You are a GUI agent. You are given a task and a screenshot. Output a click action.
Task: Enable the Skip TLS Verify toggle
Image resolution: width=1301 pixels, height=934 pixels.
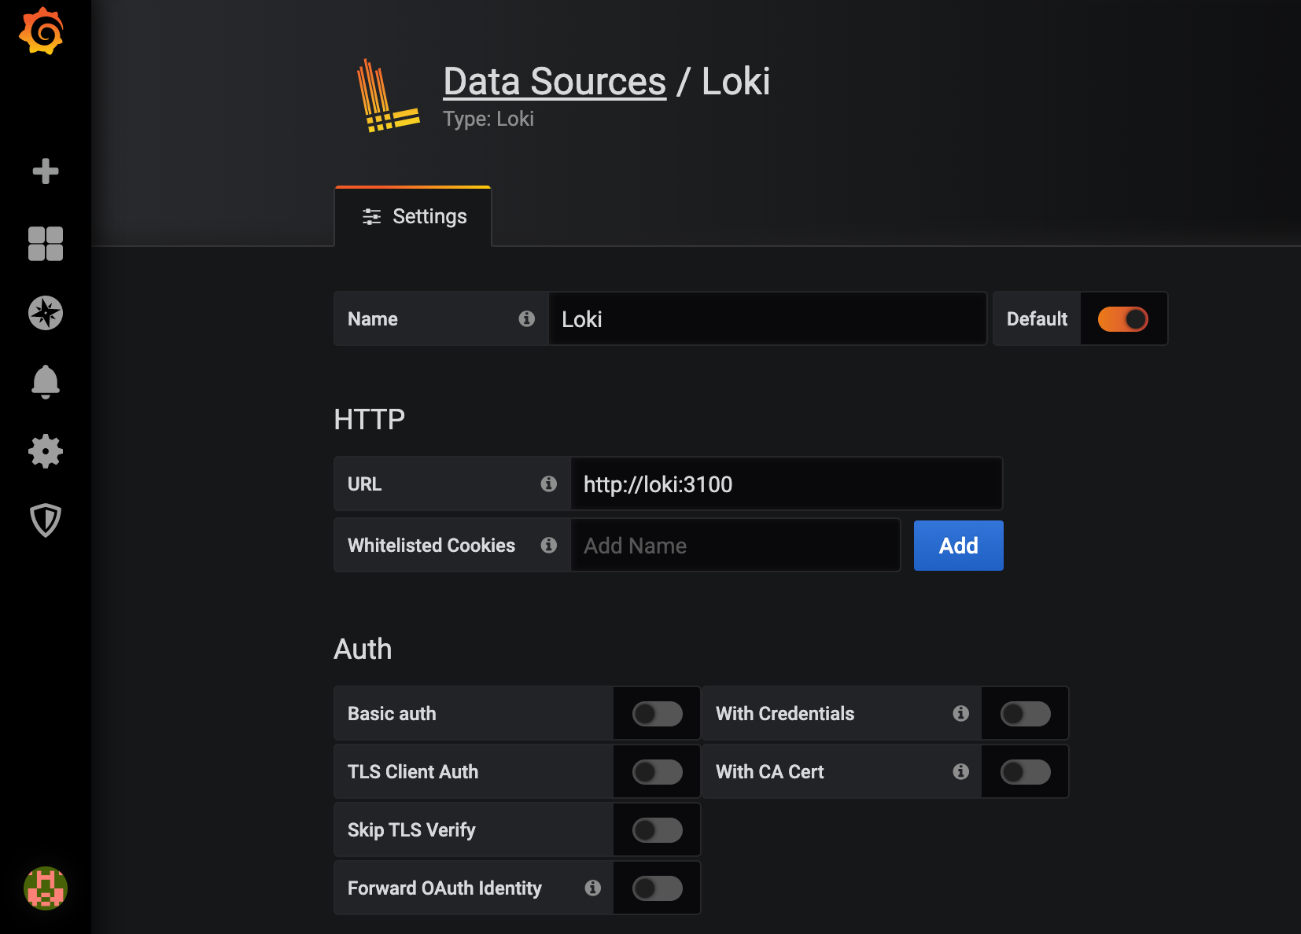coord(658,830)
